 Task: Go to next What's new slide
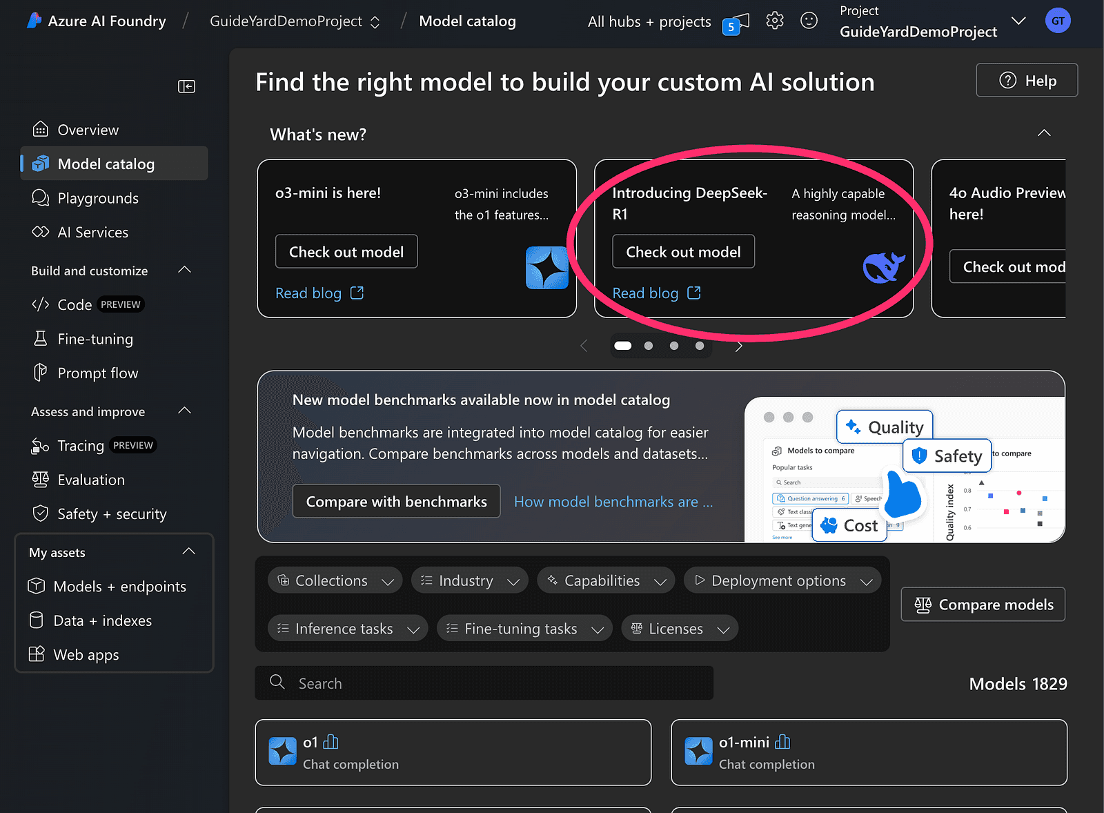coord(739,346)
